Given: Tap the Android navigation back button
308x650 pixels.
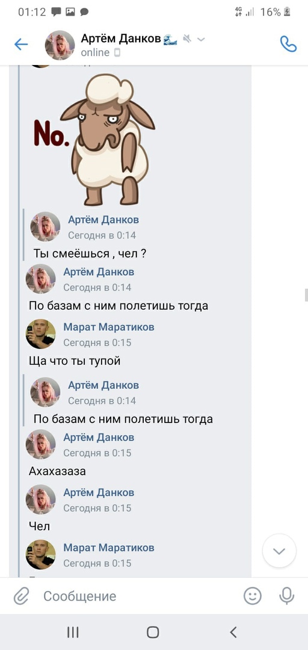Looking at the screenshot, I should click(233, 632).
